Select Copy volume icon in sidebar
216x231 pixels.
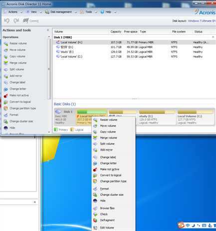(x=6, y=56)
